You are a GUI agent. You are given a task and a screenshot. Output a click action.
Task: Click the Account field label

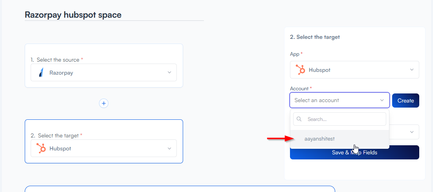(299, 89)
